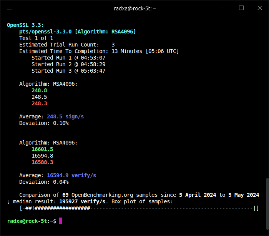The image size is (269, 236).
Task: Click the bold '5 April 2024' date
Action: (x=198, y=195)
